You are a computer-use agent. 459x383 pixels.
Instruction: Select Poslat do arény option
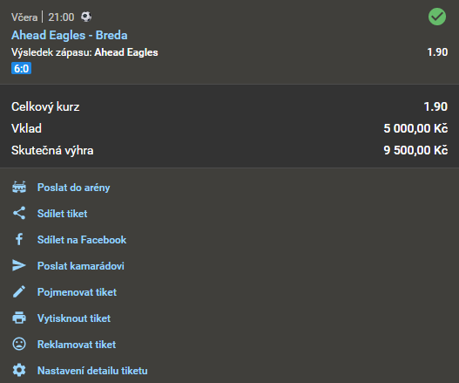click(x=73, y=188)
